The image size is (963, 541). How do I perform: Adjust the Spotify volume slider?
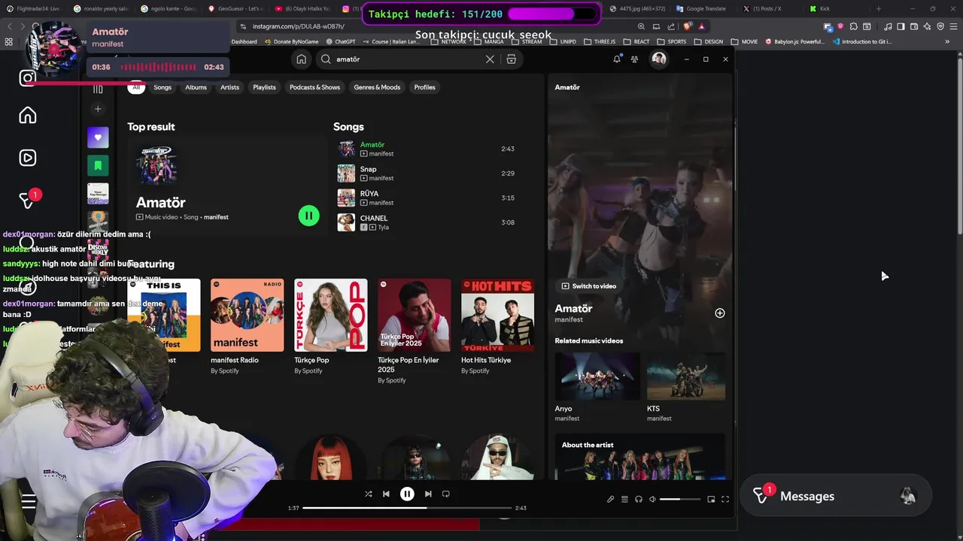(x=680, y=499)
